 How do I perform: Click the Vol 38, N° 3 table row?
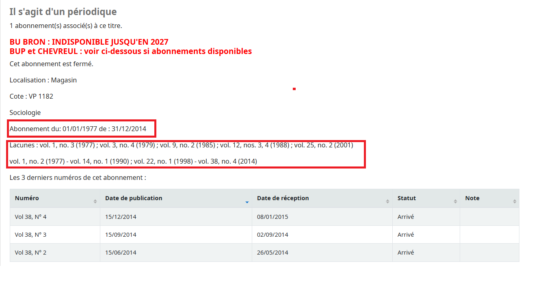click(162, 234)
